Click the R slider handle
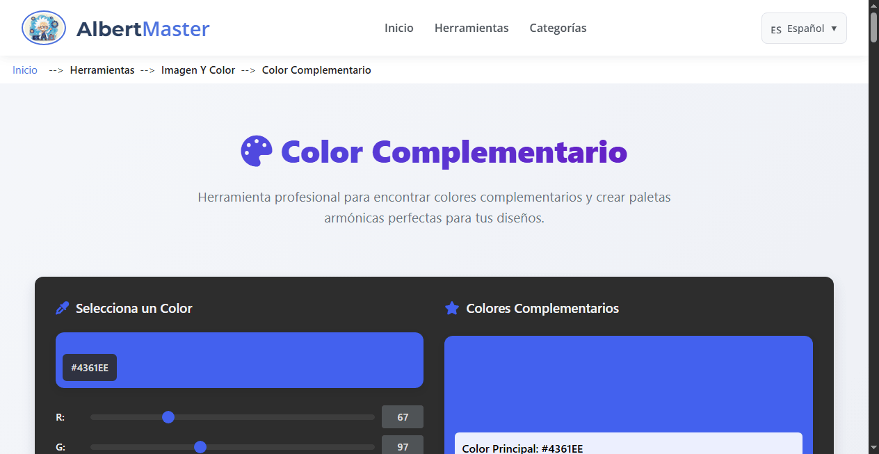This screenshot has height=454, width=879. point(168,417)
